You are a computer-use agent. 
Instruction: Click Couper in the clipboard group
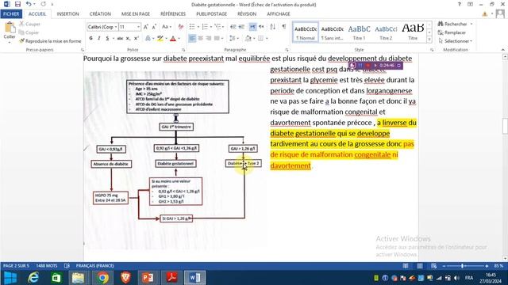(x=29, y=25)
